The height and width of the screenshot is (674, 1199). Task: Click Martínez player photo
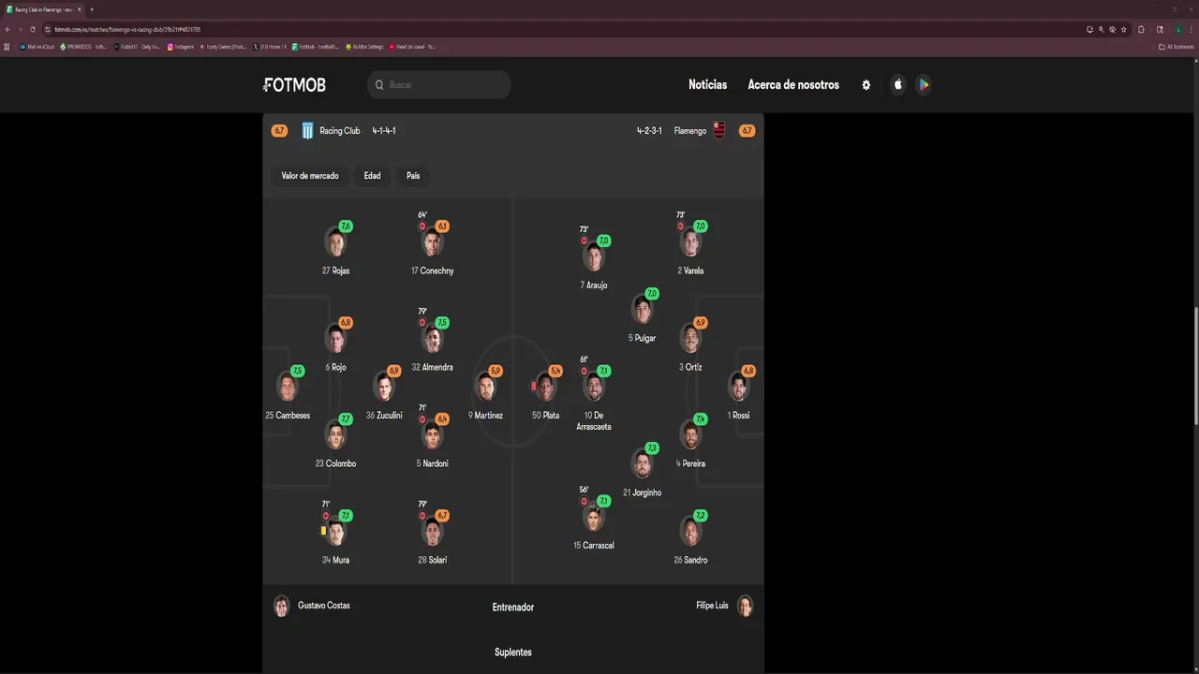pyautogui.click(x=486, y=388)
